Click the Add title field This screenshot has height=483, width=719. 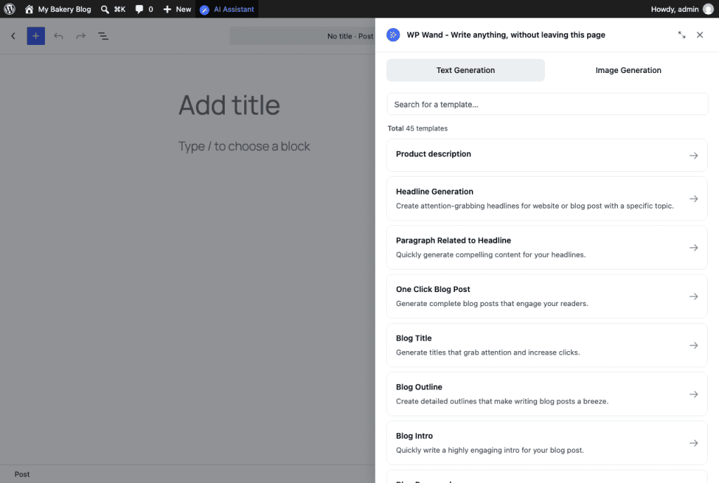coord(230,105)
